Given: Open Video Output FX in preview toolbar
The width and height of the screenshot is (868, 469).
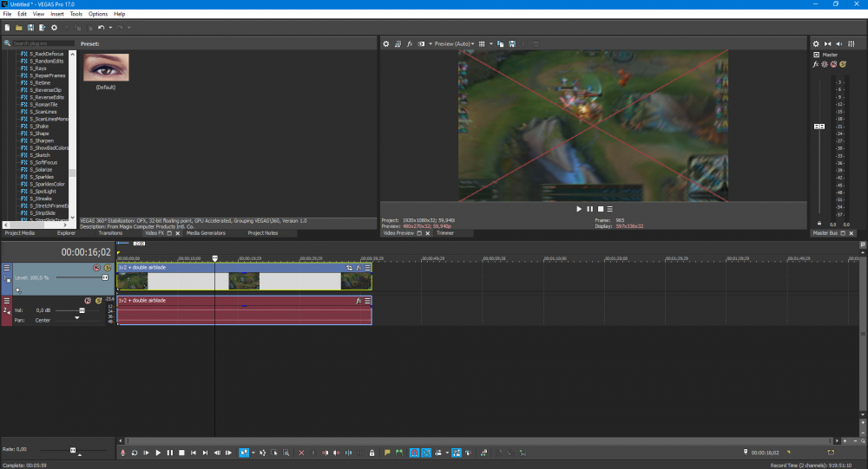Looking at the screenshot, I should 409,43.
